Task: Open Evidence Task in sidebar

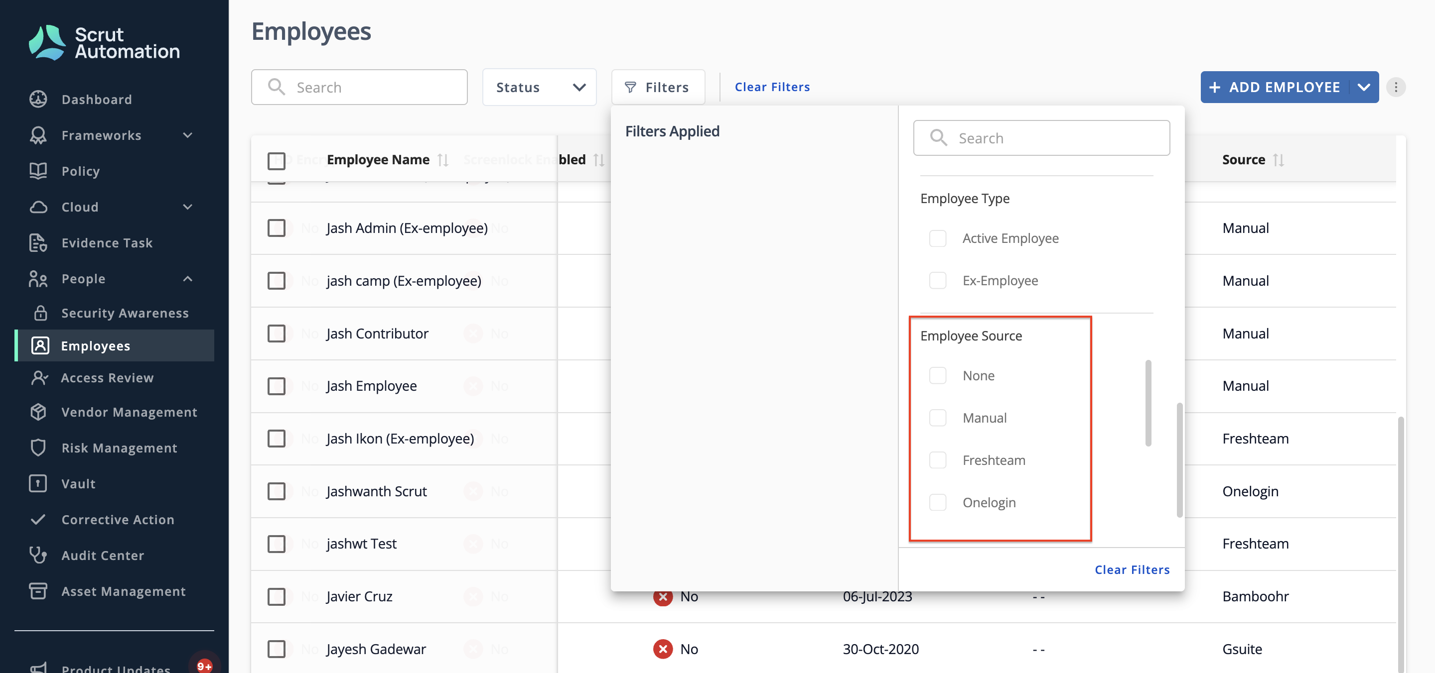Action: (x=107, y=243)
